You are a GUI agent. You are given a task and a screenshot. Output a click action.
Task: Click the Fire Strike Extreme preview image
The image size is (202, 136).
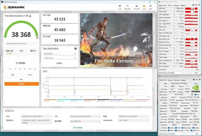116,40
